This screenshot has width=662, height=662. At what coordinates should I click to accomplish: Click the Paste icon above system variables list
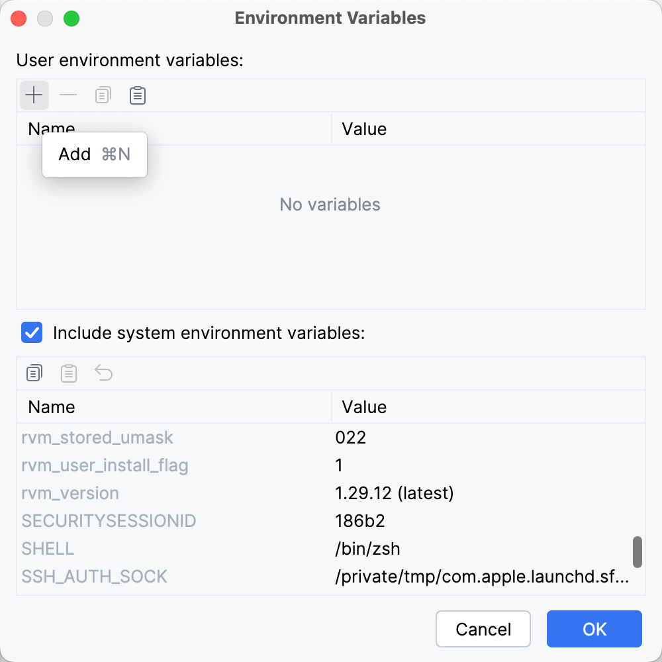[68, 373]
